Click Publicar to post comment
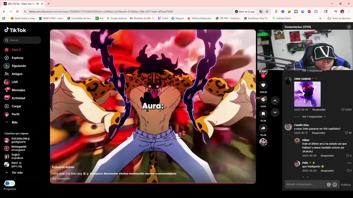This screenshot has width=353, height=198. [x=346, y=185]
